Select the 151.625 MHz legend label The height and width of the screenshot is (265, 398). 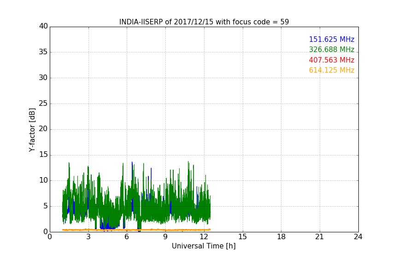tap(332, 39)
